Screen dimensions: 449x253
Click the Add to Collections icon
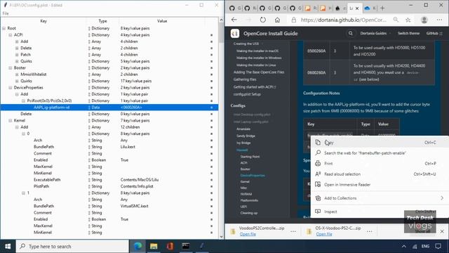318,198
